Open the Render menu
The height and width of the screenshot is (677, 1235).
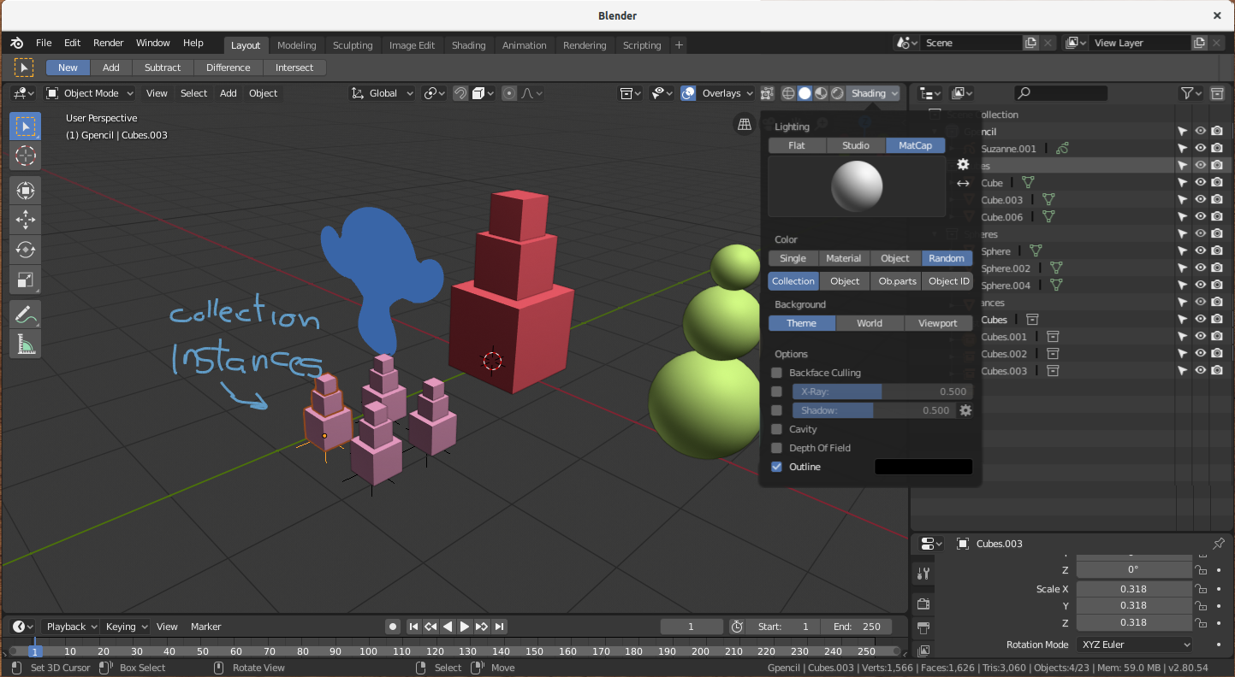click(x=109, y=43)
